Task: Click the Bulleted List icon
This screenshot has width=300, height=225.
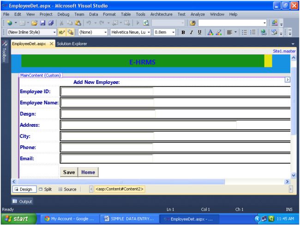Action: pos(244,32)
